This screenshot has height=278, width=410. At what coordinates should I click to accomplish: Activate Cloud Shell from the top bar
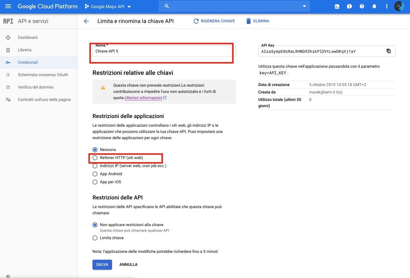point(337,6)
